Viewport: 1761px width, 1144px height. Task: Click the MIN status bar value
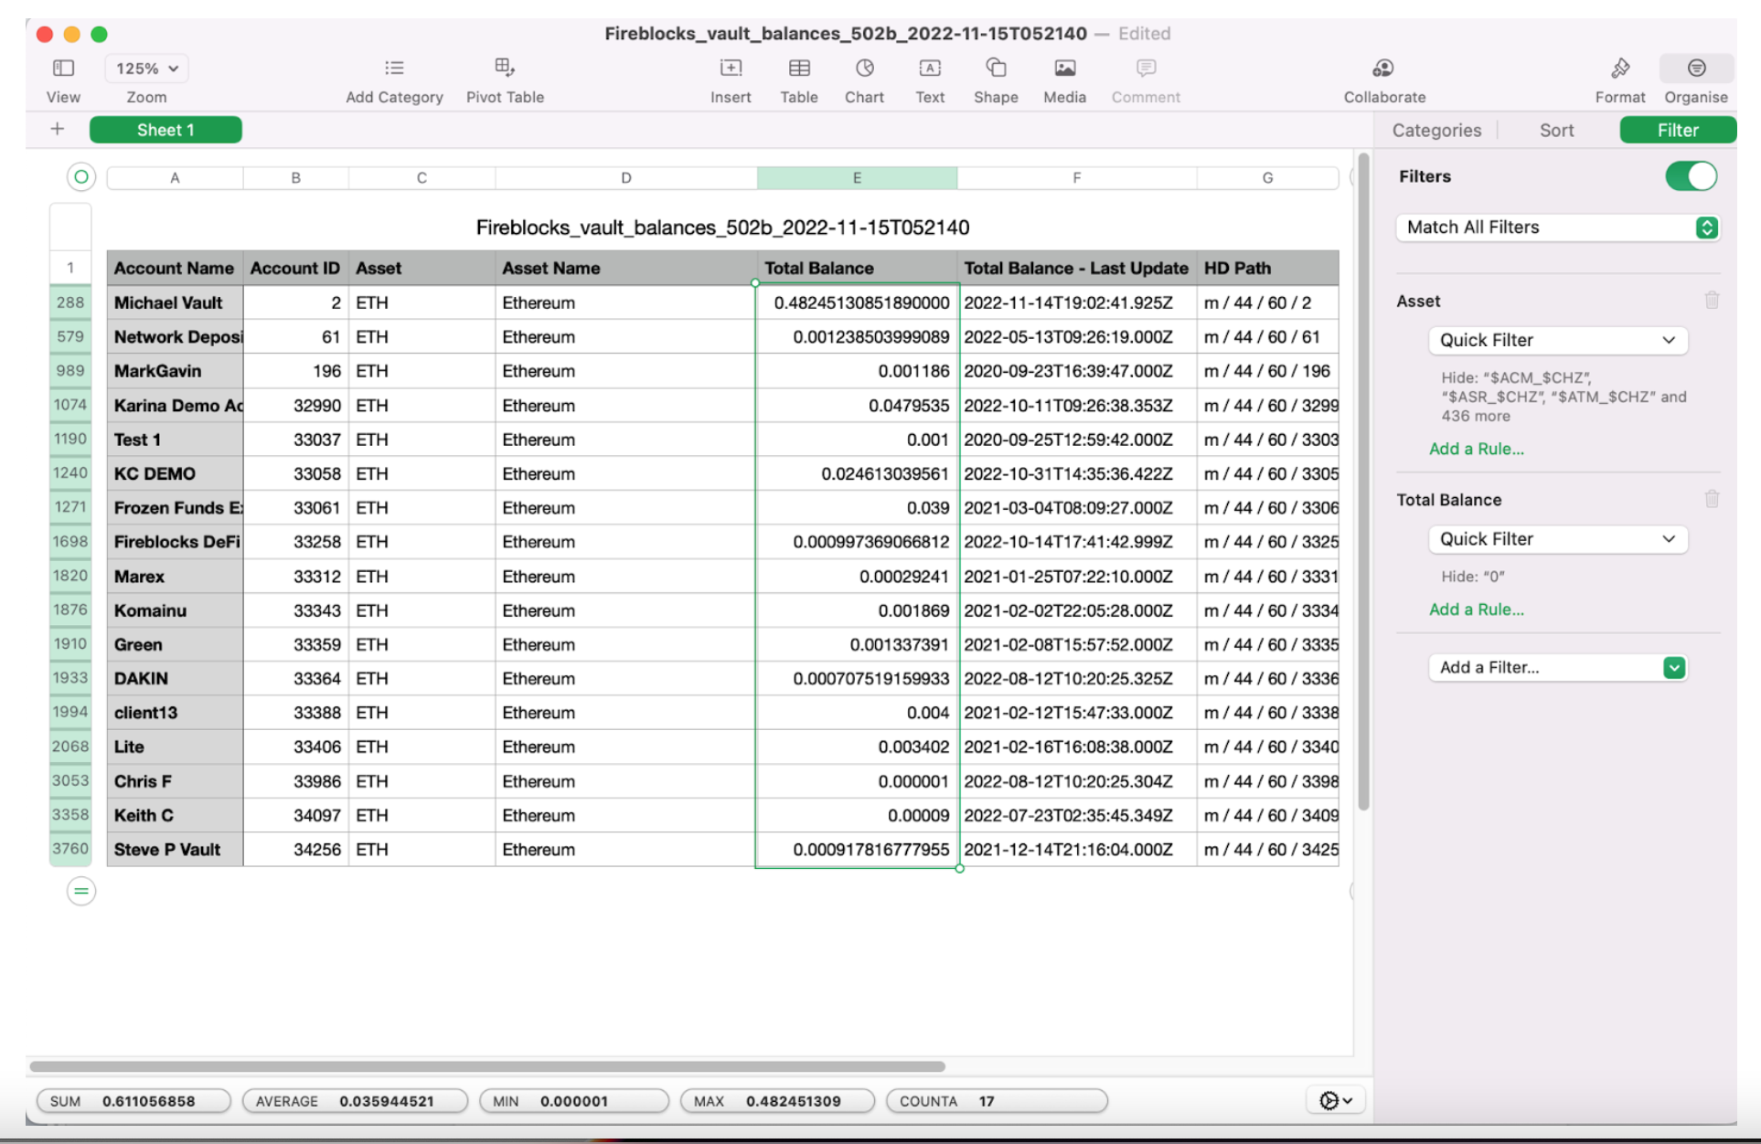tap(574, 1101)
